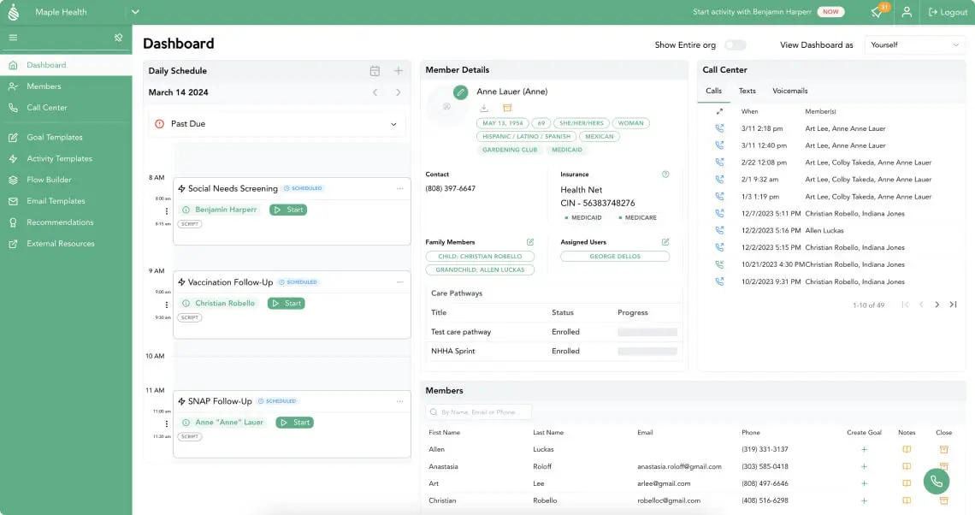Collapse the sidebar with the hamburger icon

(x=13, y=38)
